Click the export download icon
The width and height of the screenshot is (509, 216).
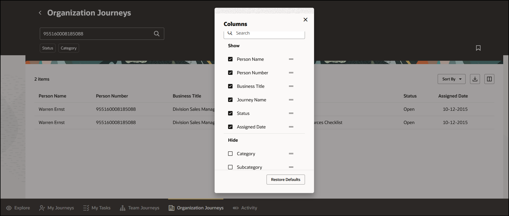(x=475, y=79)
